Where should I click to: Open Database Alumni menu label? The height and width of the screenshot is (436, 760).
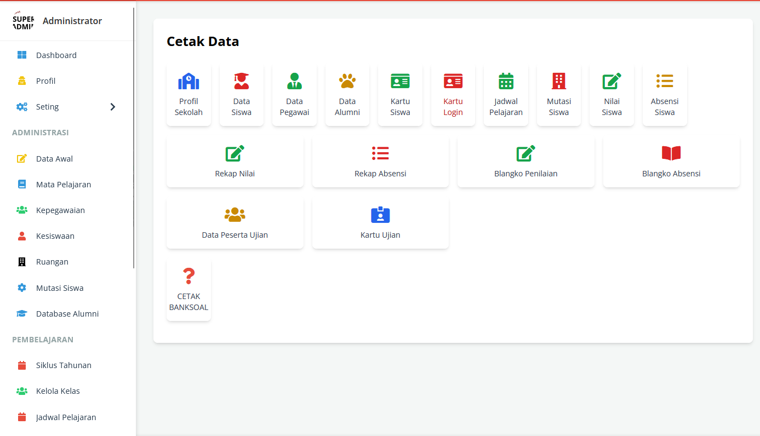67,314
